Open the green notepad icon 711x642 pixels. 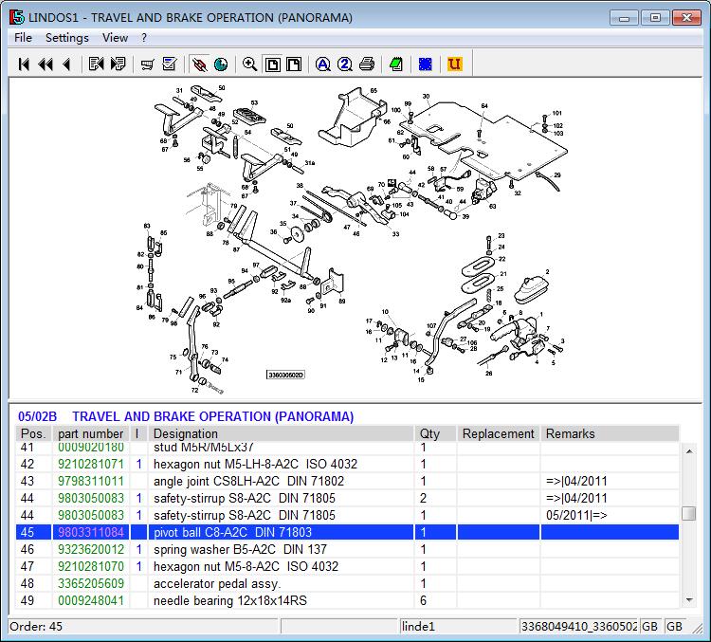pyautogui.click(x=396, y=64)
